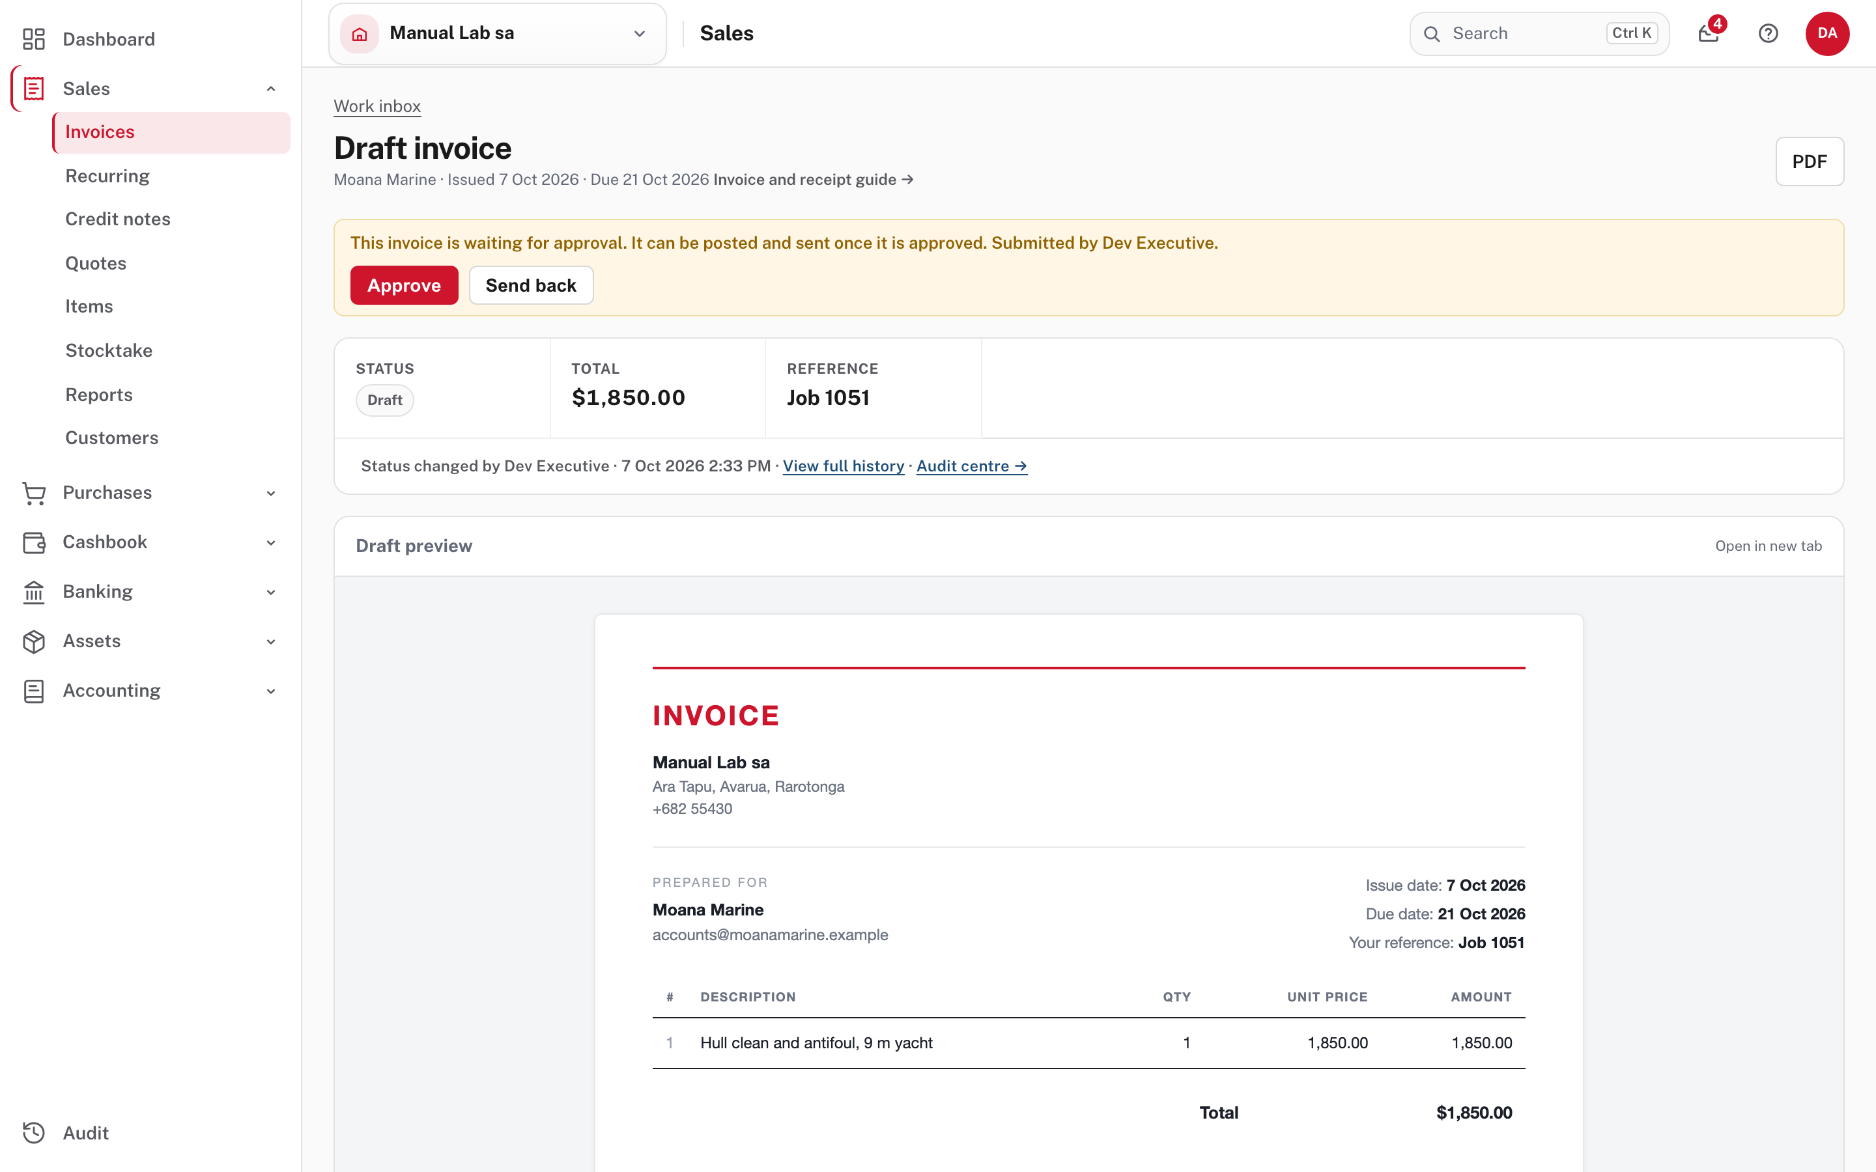
Task: Click the Sales receipt icon
Action: (x=33, y=89)
